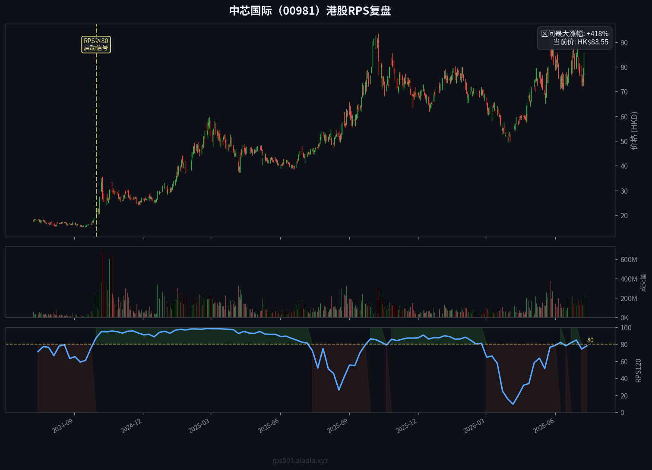Screen dimensions: 652x470
Task: Click the yellow 80 threshold label
Action: pos(590,340)
